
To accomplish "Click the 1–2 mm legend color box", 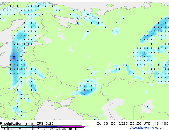I will point(17,127).
